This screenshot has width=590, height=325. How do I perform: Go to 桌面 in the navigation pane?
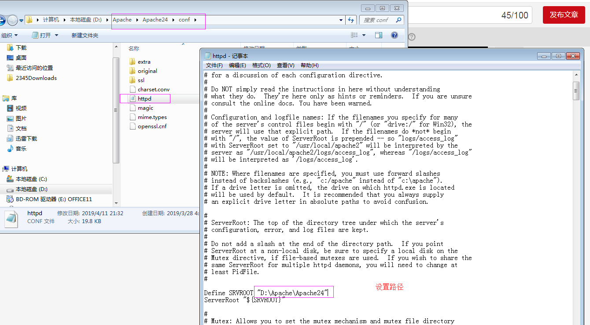coord(21,58)
